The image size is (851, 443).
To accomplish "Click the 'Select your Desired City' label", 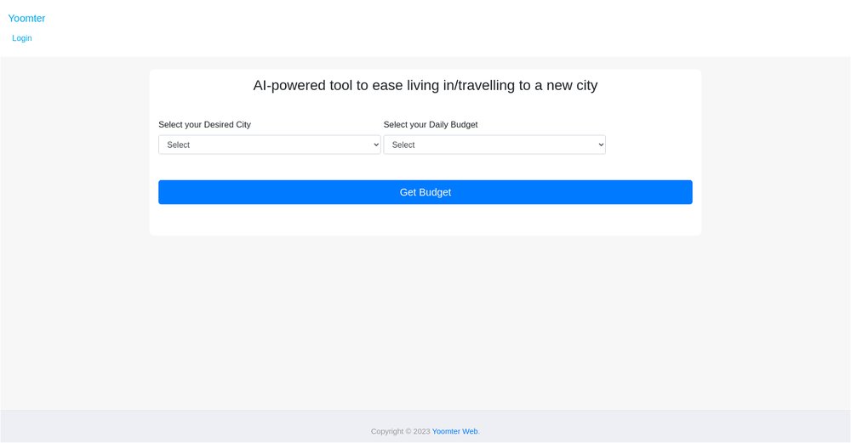I will click(204, 125).
